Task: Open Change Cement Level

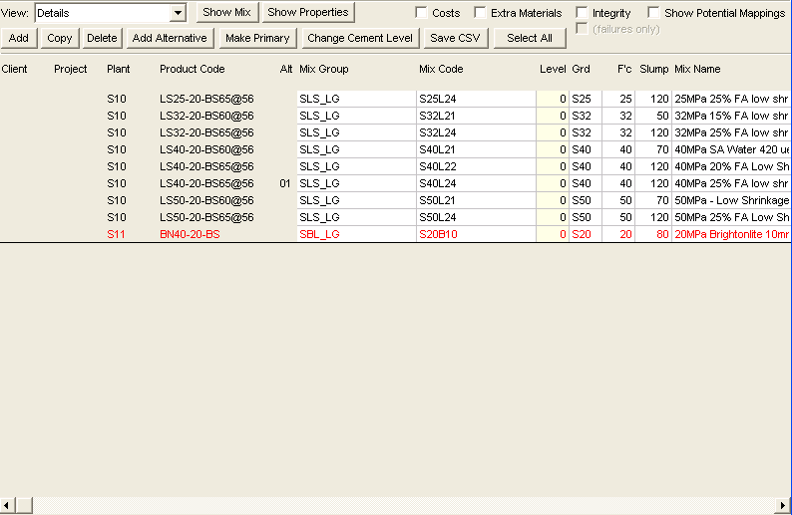Action: pyautogui.click(x=359, y=38)
